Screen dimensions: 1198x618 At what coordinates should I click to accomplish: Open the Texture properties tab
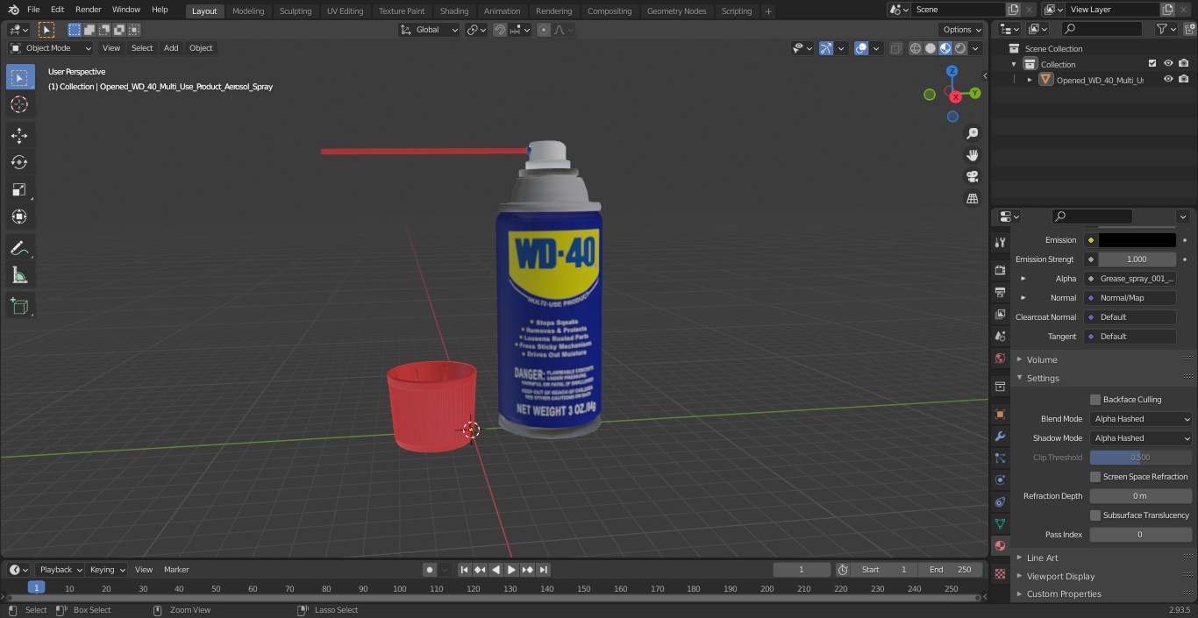point(1000,573)
